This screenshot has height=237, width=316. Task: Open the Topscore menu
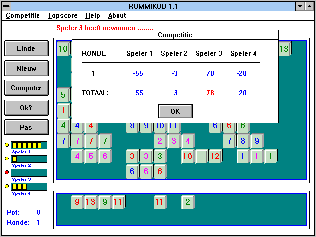[x=63, y=15]
